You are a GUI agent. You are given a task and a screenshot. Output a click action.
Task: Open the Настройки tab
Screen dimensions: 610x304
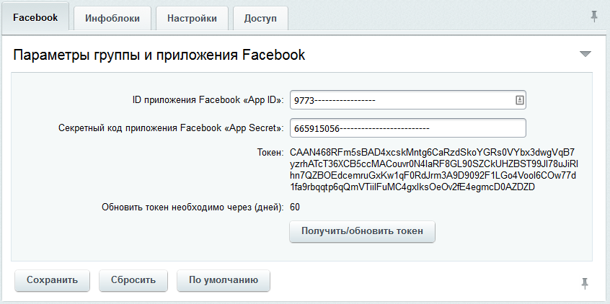(x=193, y=18)
